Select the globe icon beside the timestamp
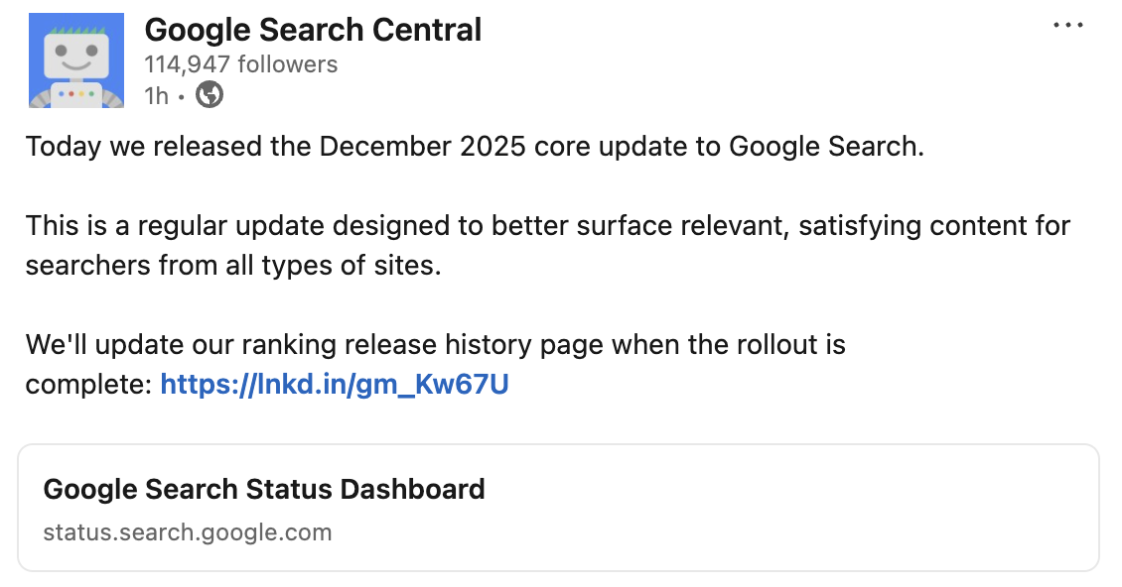1122x587 pixels. pyautogui.click(x=209, y=96)
